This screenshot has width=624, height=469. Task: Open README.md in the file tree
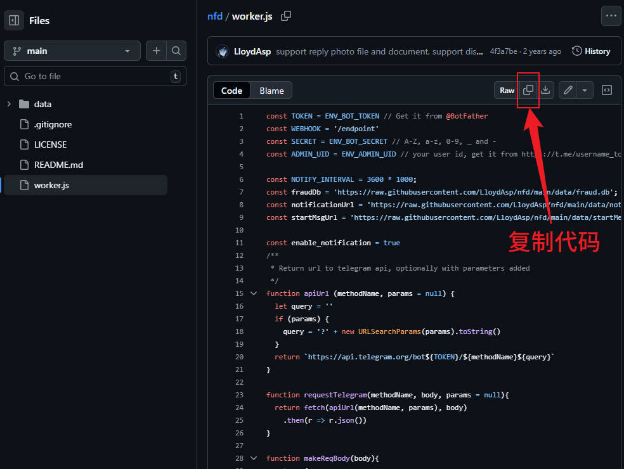[58, 165]
